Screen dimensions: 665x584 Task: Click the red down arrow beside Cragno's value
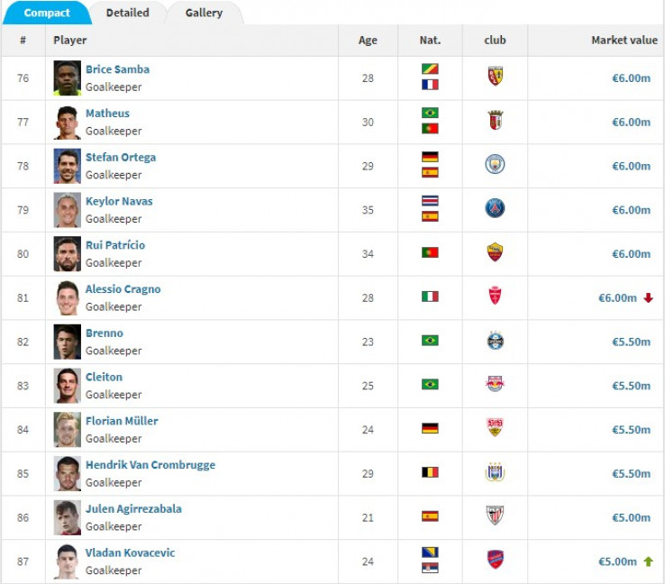pos(648,298)
